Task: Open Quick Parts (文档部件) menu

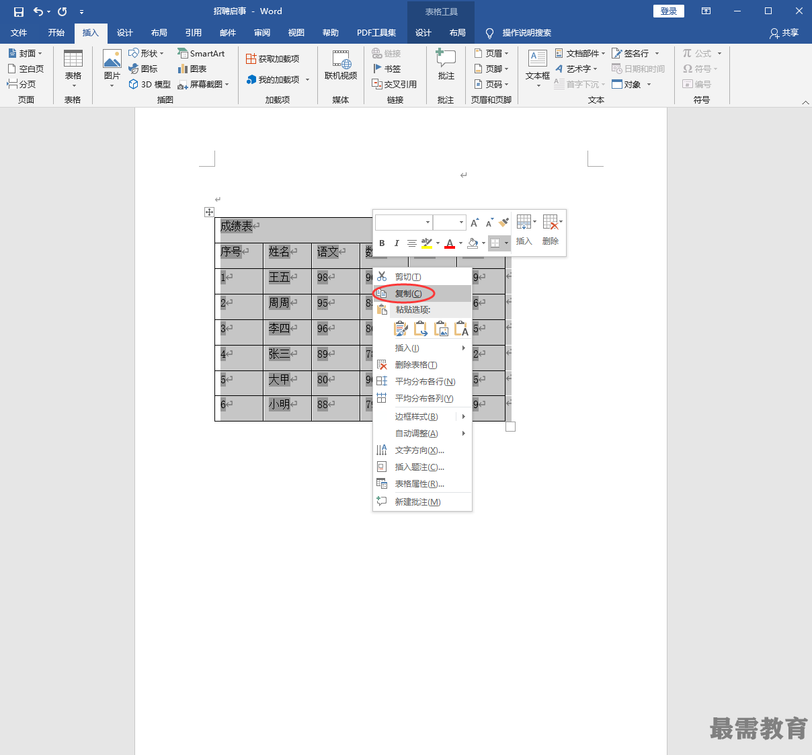Action: click(x=579, y=53)
